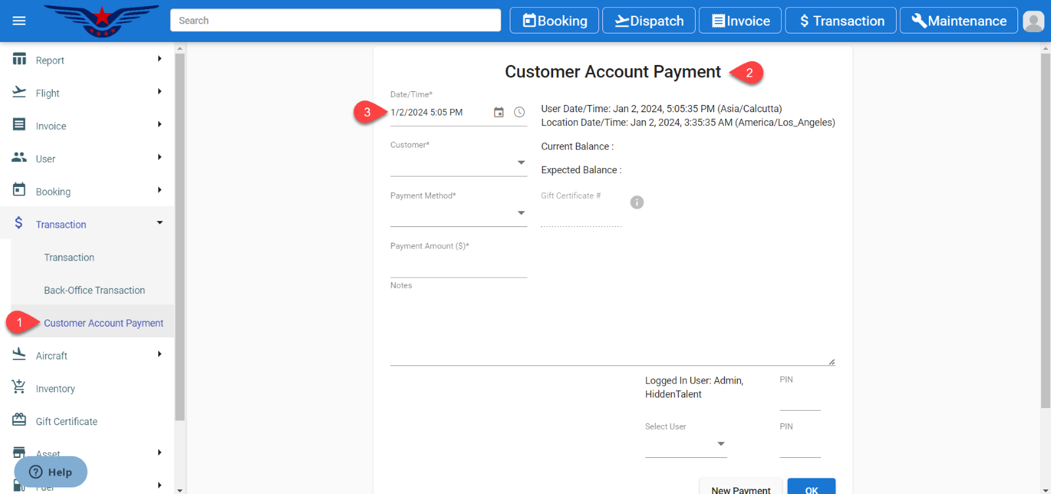Click the calendar date picker icon
Screen dimensions: 1051x494
(x=499, y=112)
